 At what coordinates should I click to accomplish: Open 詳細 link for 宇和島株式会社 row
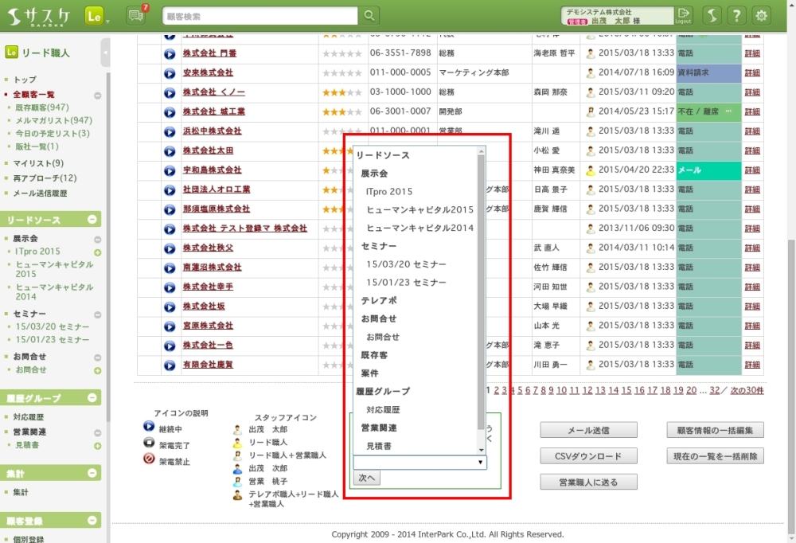752,170
